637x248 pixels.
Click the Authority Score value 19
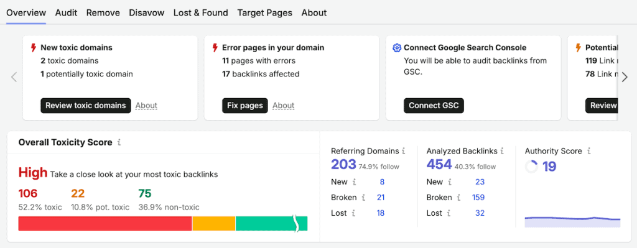click(x=549, y=167)
